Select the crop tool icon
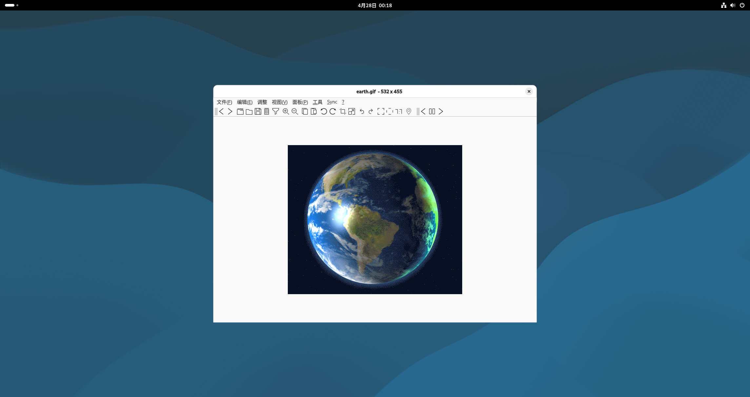Screen dimensions: 750x397 coord(343,112)
